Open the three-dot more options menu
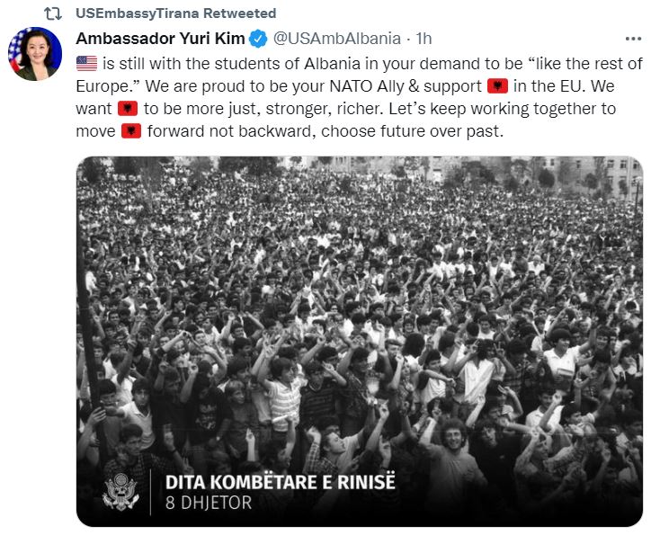The height and width of the screenshot is (535, 651). [633, 39]
